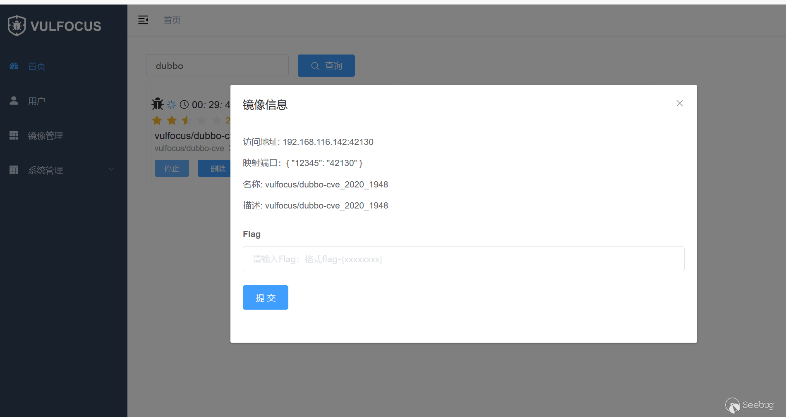Click the grey vulfocus/dubbo-cve card subtitle
Image resolution: width=786 pixels, height=417 pixels.
[189, 148]
